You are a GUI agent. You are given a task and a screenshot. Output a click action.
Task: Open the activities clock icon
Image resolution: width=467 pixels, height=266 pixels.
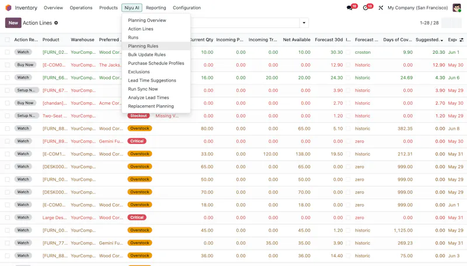[365, 8]
